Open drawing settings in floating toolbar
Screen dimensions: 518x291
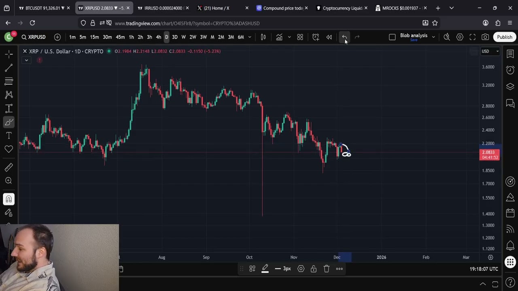coord(301,269)
